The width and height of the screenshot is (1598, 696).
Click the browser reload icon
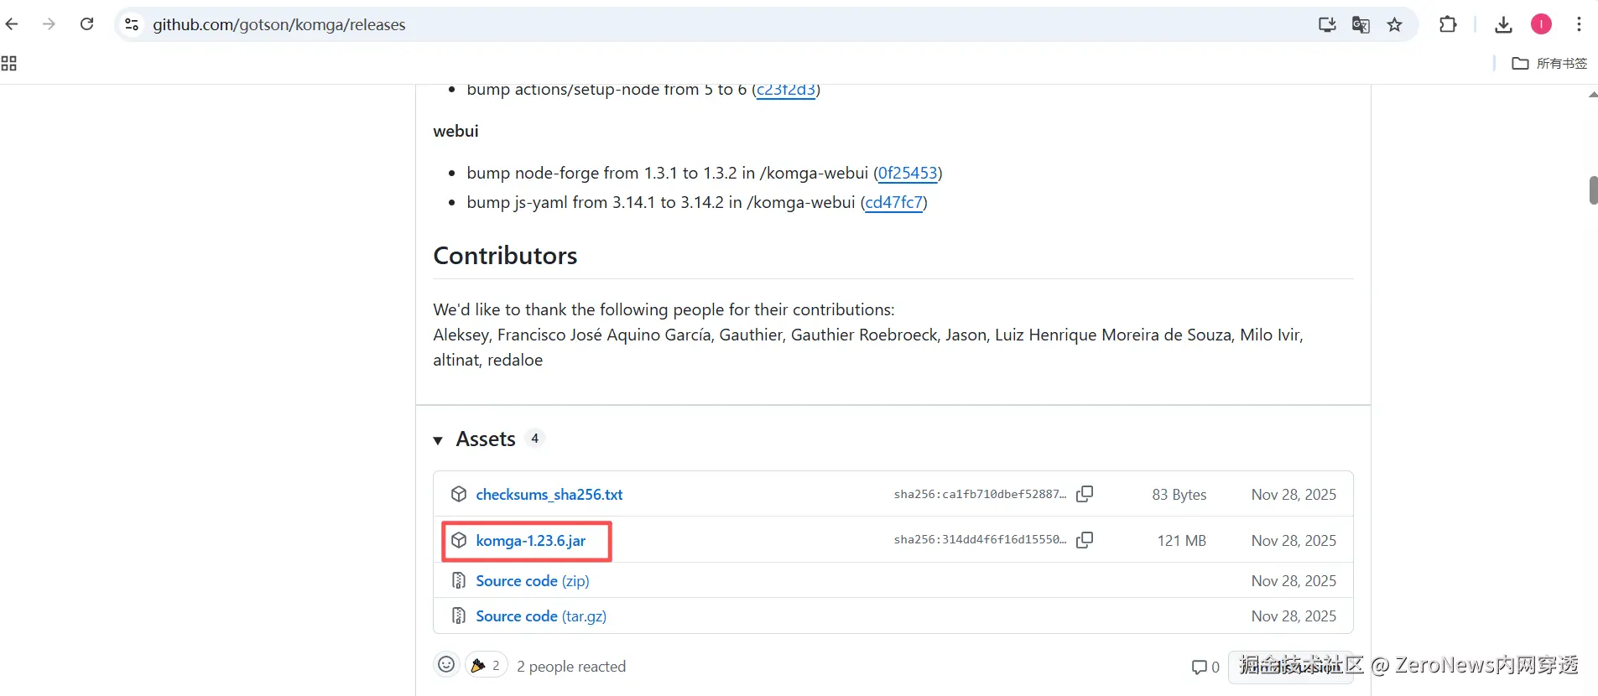click(86, 24)
